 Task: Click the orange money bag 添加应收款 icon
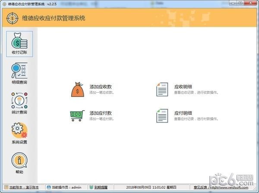point(77,89)
